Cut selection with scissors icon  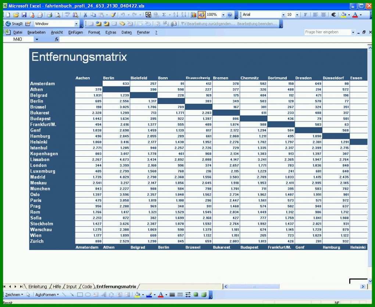pyautogui.click(x=85, y=15)
